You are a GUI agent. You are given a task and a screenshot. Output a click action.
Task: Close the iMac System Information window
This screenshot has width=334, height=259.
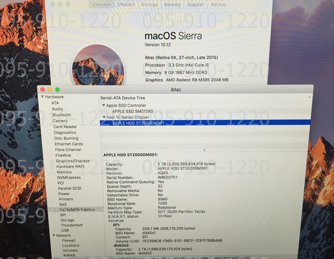(x=42, y=90)
